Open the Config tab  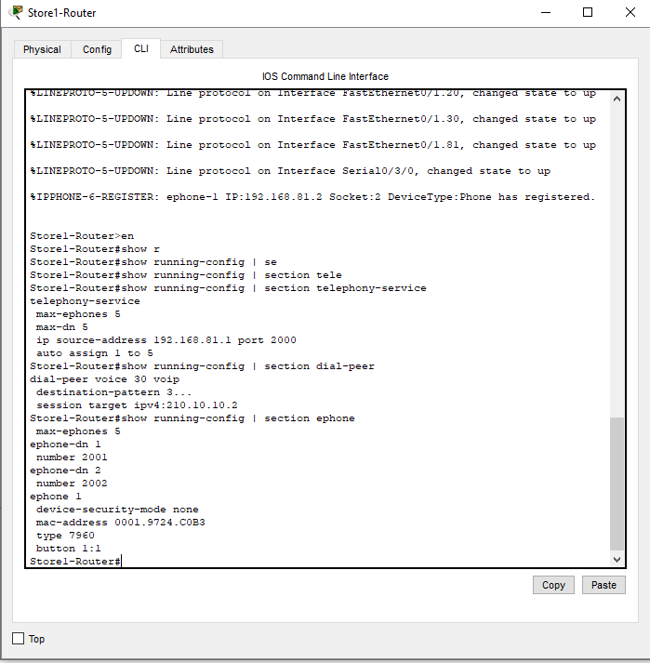click(x=97, y=49)
